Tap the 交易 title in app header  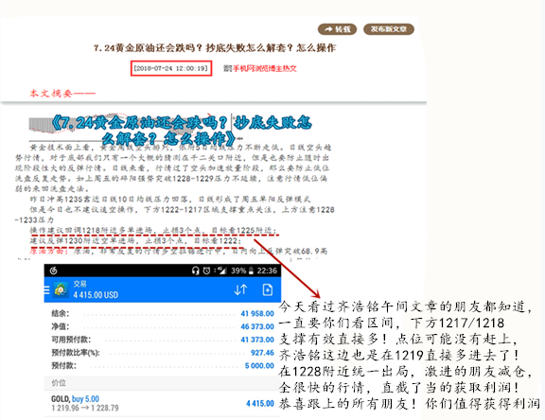click(x=79, y=284)
